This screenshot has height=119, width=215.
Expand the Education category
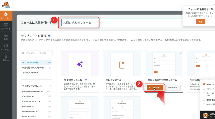tap(28, 107)
